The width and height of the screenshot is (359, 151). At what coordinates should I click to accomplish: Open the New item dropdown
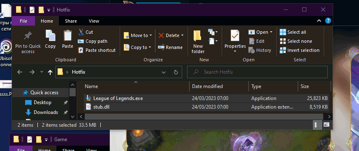(213, 32)
